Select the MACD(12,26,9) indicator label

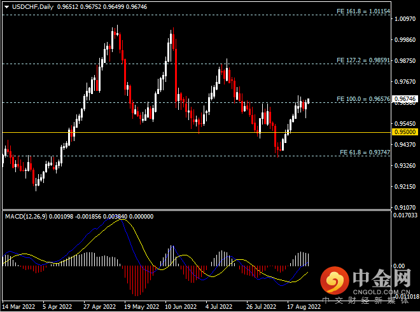point(26,217)
